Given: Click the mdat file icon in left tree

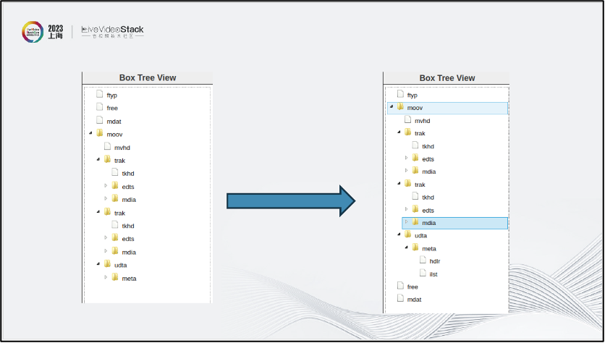Looking at the screenshot, I should pos(100,120).
